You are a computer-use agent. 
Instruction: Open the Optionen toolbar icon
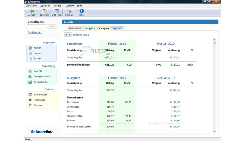(x=57, y=11)
